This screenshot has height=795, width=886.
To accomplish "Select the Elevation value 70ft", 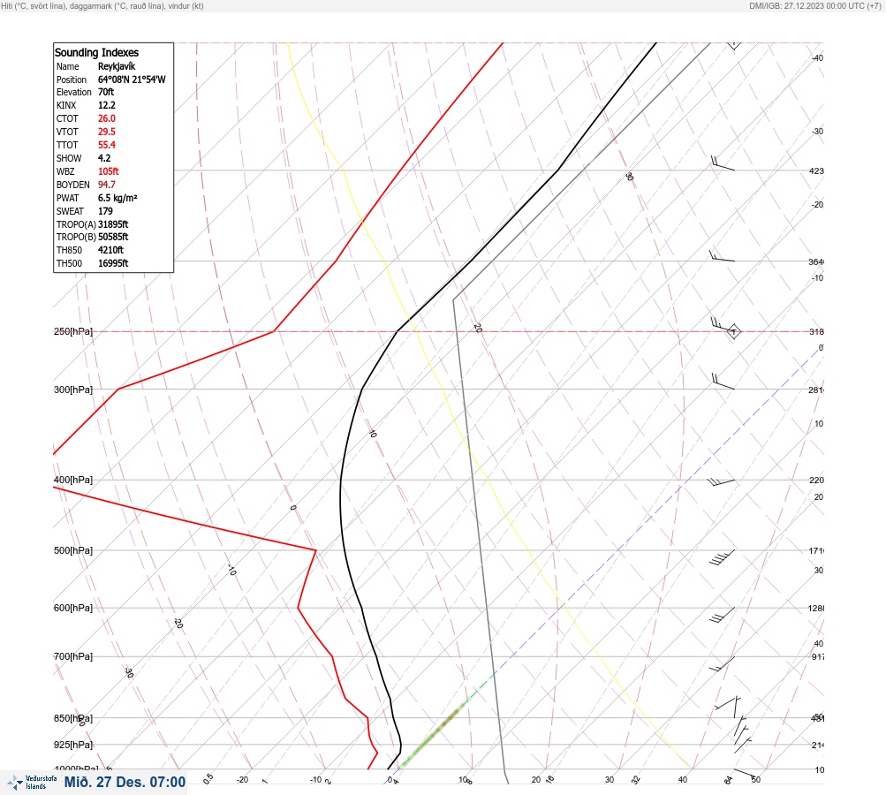I will coord(106,92).
